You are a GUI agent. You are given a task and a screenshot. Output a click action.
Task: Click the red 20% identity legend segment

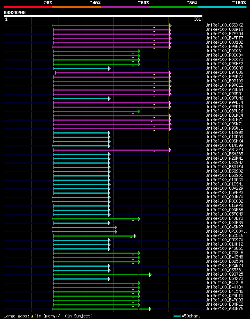coord(28,7)
